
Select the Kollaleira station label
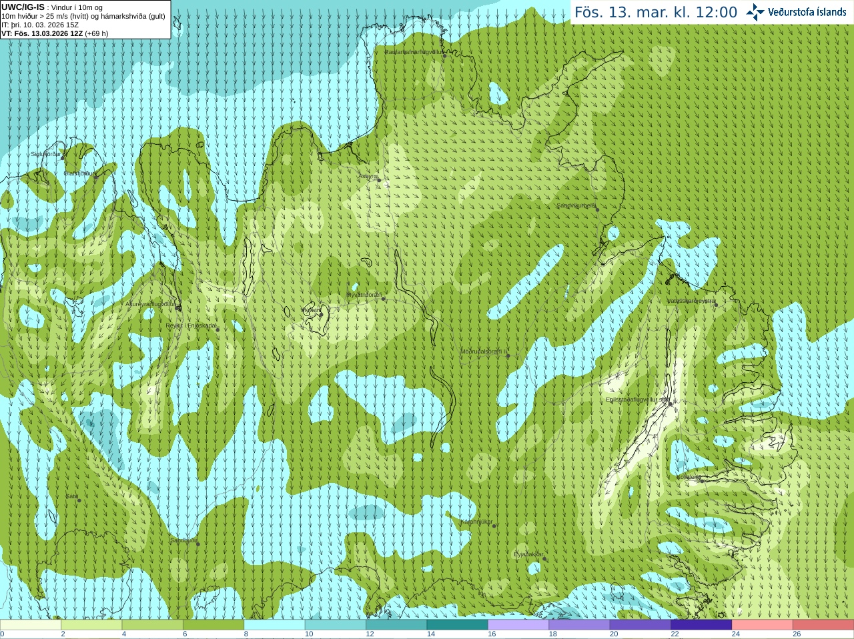click(x=689, y=478)
